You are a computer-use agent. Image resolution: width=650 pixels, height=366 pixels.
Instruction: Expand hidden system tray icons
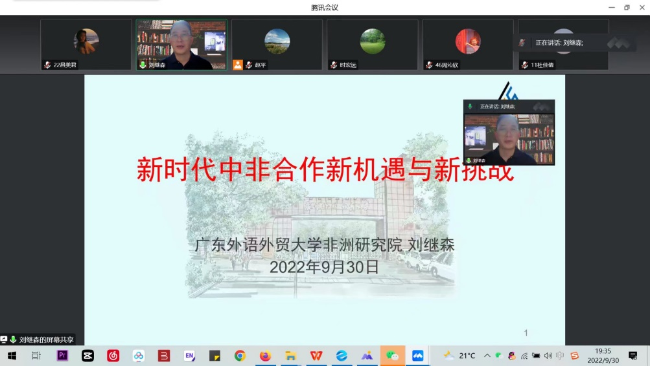(487, 355)
